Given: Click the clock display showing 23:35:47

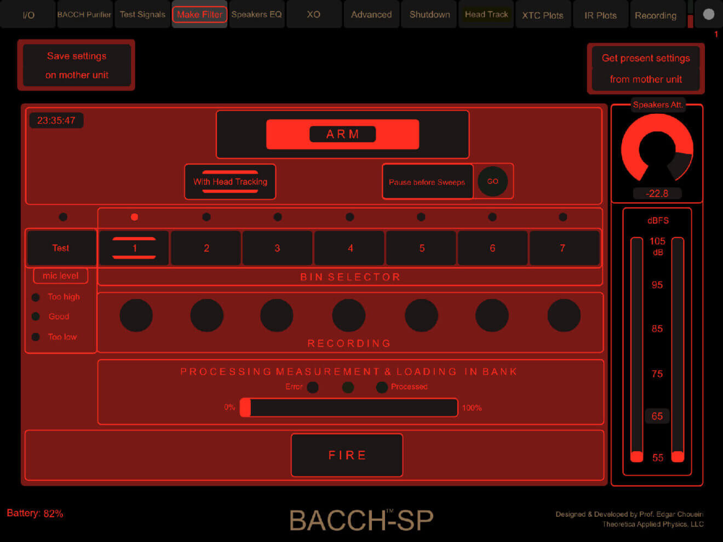Looking at the screenshot, I should point(56,120).
